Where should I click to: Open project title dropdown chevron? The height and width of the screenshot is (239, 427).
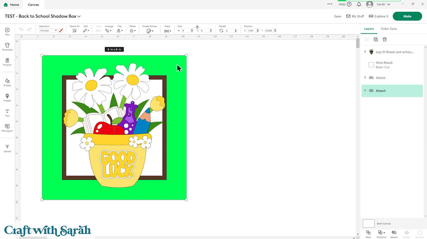pyautogui.click(x=79, y=17)
